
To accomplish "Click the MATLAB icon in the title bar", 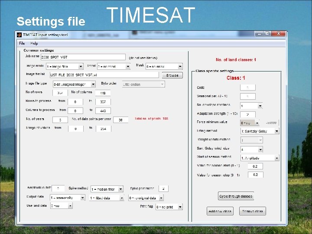I will (x=19, y=35).
